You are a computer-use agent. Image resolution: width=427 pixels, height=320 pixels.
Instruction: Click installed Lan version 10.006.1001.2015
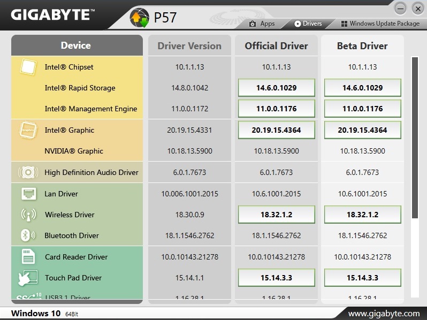189,194
